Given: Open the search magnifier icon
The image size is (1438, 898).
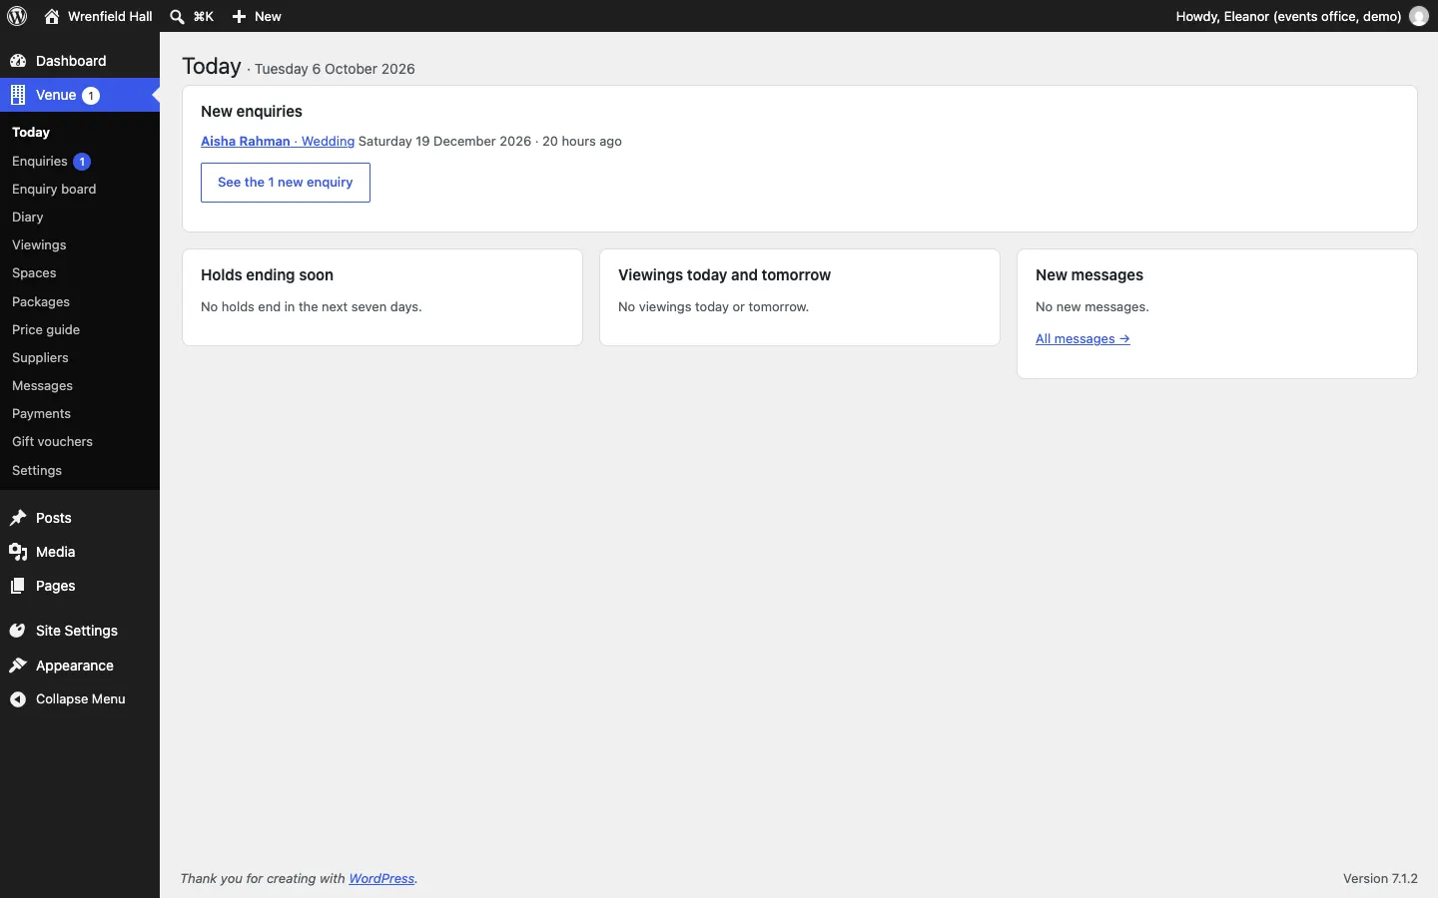Looking at the screenshot, I should pyautogui.click(x=178, y=17).
